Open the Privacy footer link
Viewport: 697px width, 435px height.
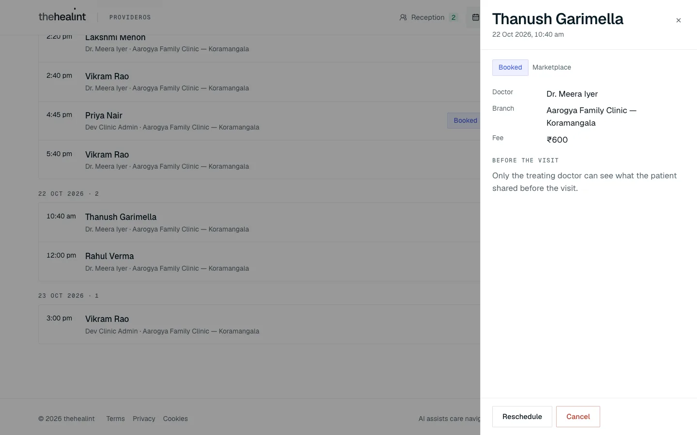click(144, 419)
